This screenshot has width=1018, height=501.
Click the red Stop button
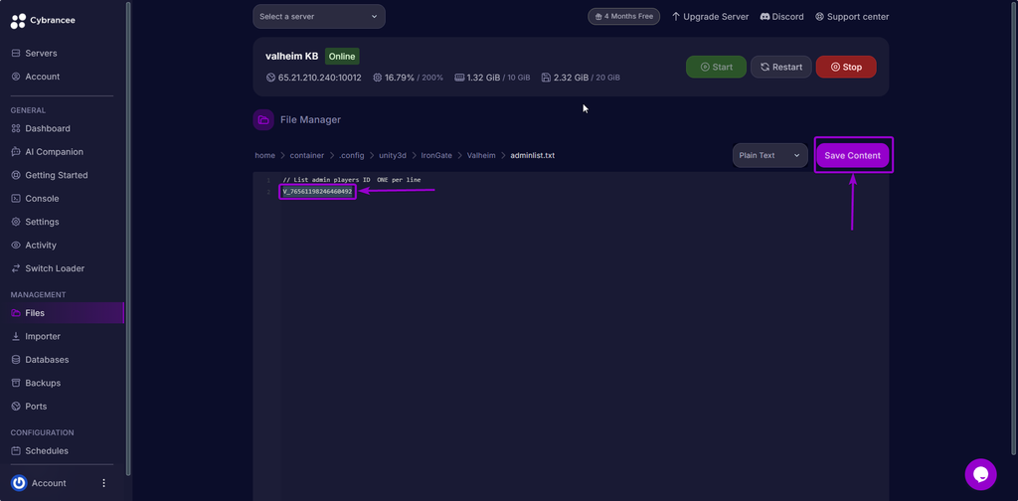tap(846, 67)
